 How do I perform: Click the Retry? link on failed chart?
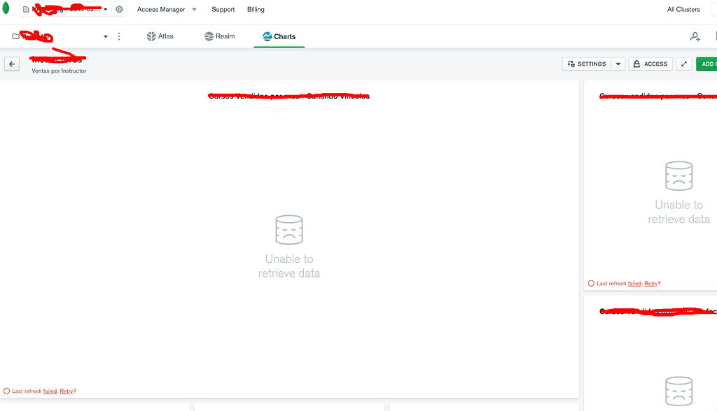click(x=67, y=391)
